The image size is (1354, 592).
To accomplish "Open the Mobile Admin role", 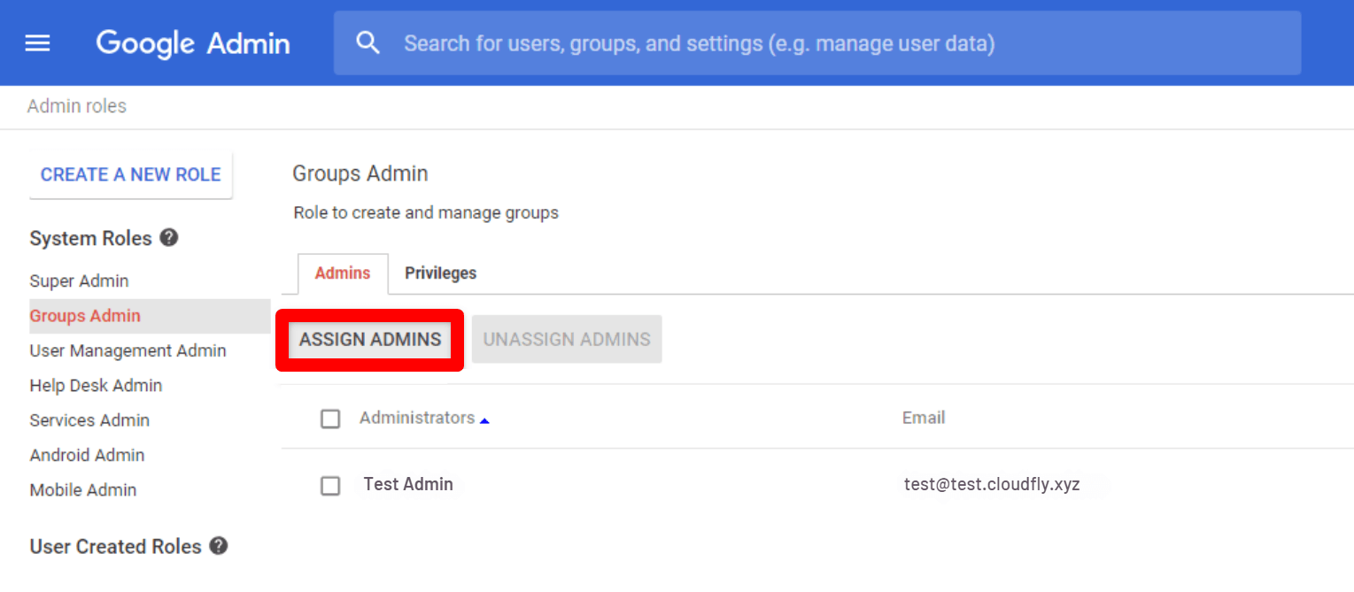I will click(x=82, y=489).
